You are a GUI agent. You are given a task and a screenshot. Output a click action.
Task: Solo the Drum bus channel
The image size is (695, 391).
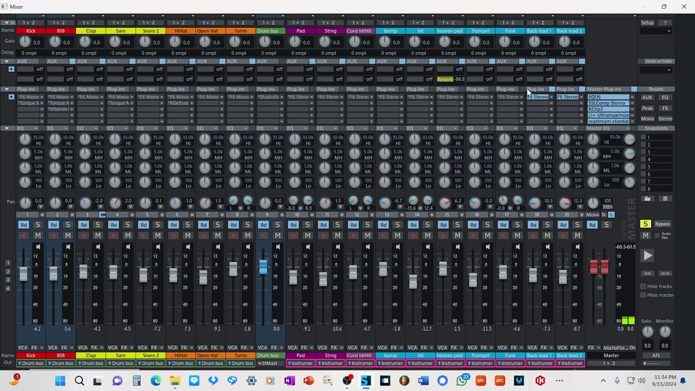click(277, 225)
